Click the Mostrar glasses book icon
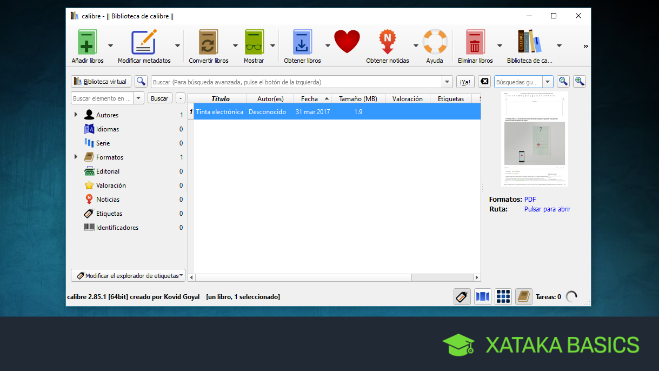The image size is (659, 371). [254, 42]
